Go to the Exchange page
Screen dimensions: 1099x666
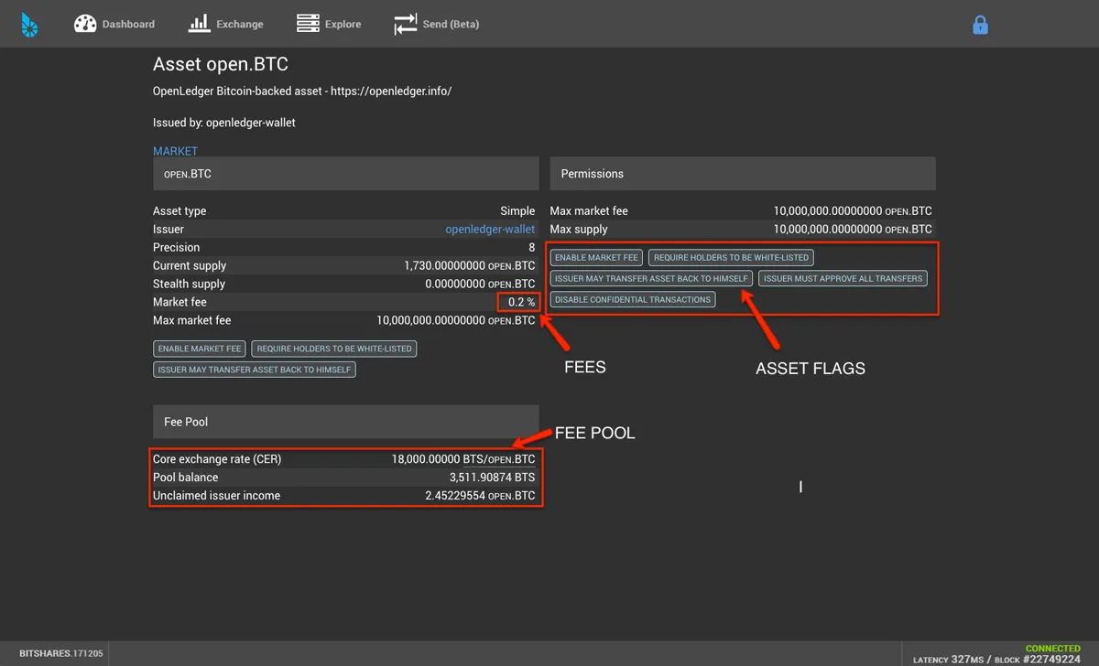tap(240, 24)
